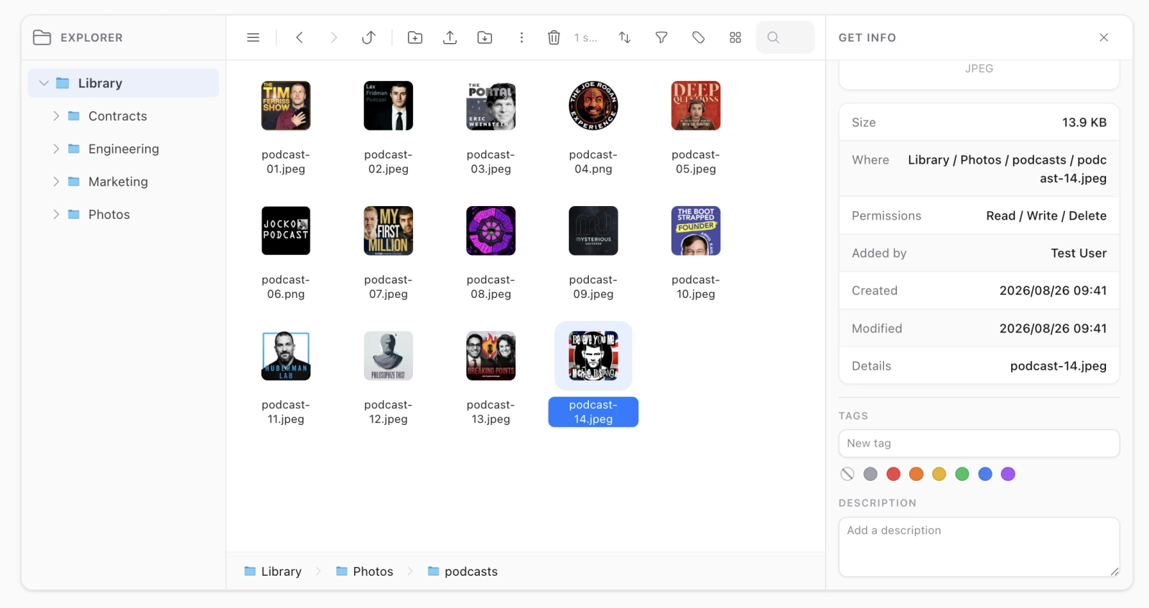The height and width of the screenshot is (608, 1149).
Task: Click the upload icon
Action: click(x=450, y=37)
